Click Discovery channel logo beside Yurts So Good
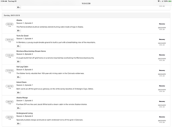This screenshot has height=129, width=172. coord(162,39)
